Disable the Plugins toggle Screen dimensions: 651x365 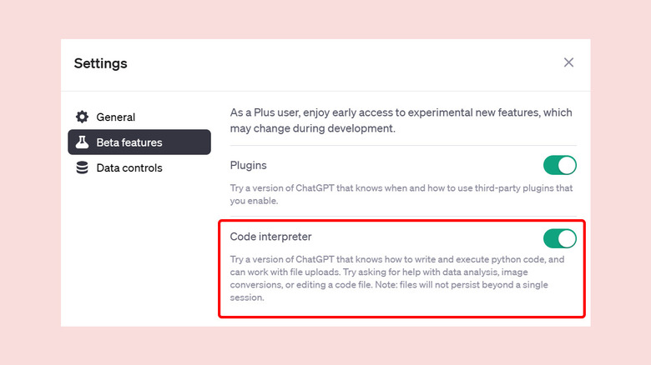(559, 165)
